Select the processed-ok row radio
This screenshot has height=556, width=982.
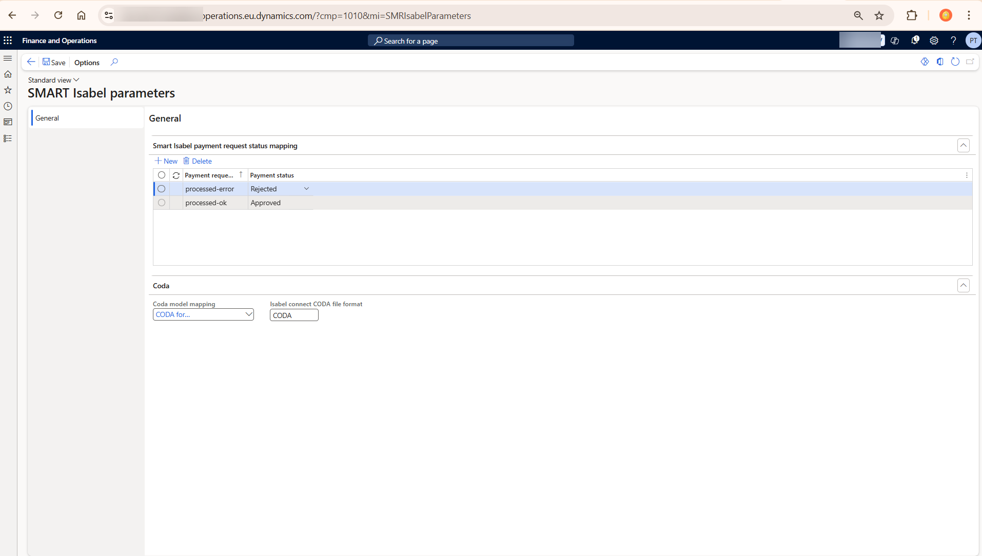[x=162, y=203]
